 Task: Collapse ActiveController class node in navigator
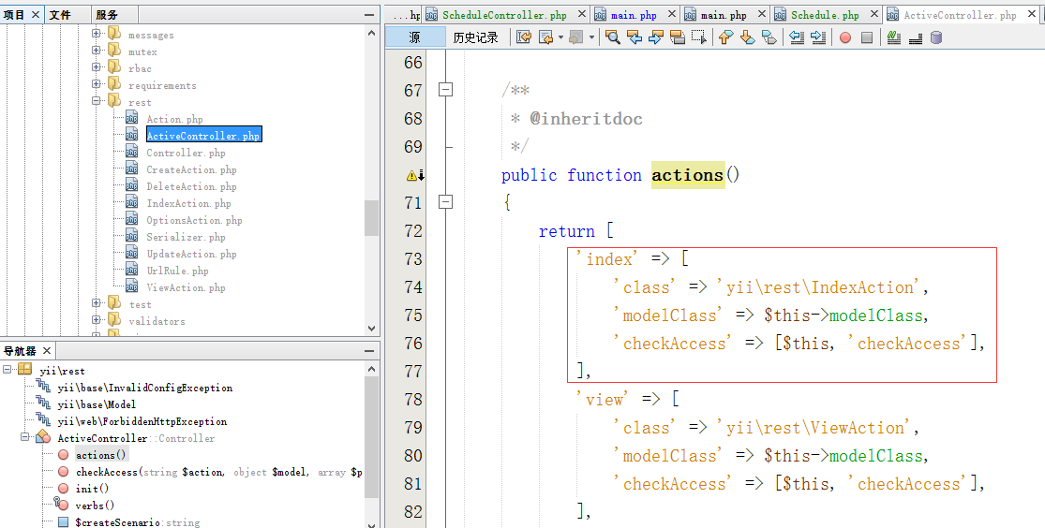tap(25, 438)
